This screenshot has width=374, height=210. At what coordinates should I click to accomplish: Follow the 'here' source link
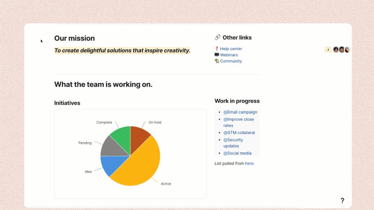tap(249, 164)
